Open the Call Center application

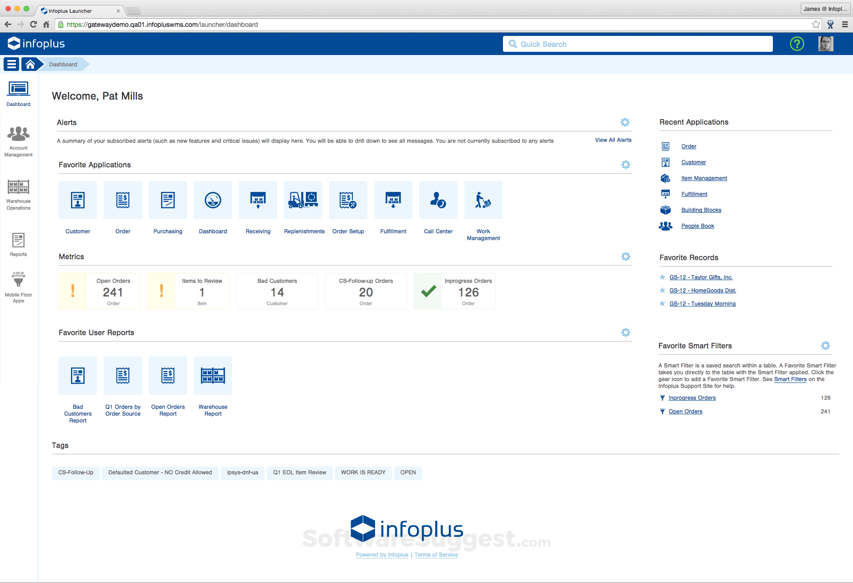(x=437, y=200)
